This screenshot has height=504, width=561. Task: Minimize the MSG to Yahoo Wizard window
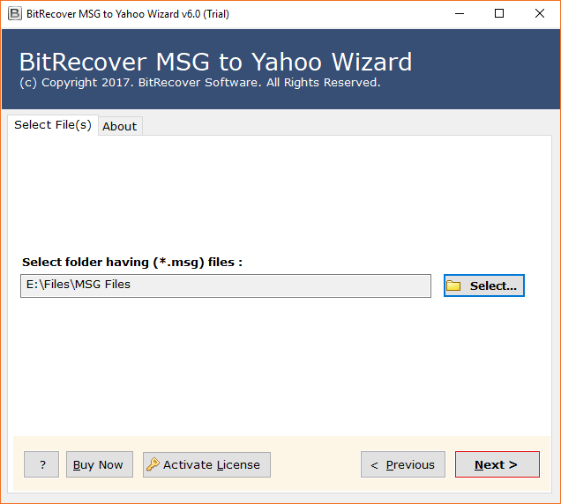click(x=460, y=14)
